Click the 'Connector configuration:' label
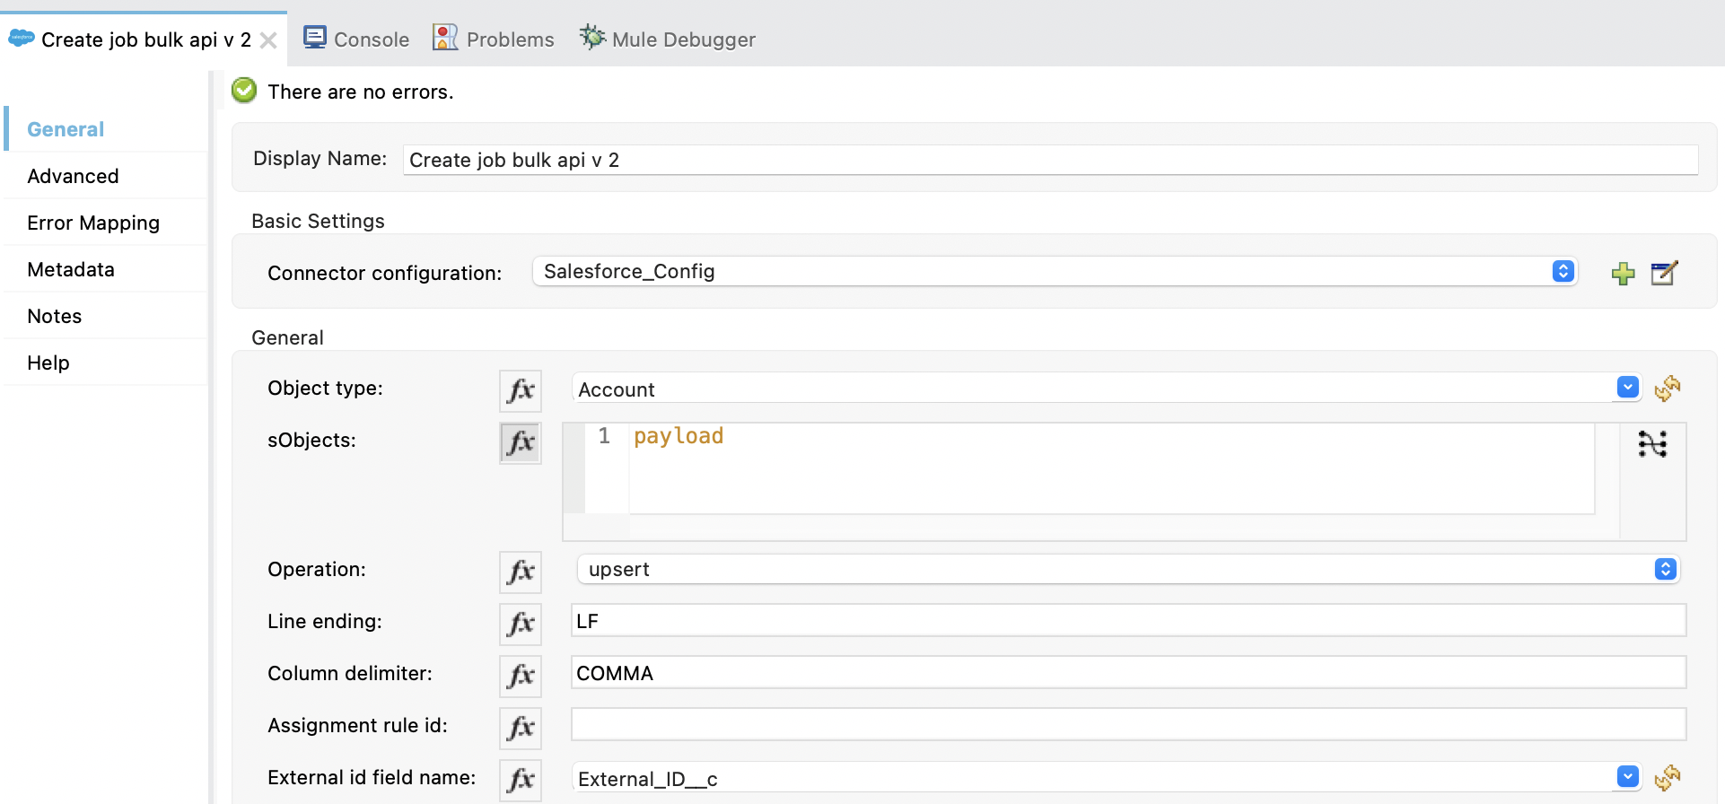This screenshot has width=1725, height=804. click(x=384, y=273)
